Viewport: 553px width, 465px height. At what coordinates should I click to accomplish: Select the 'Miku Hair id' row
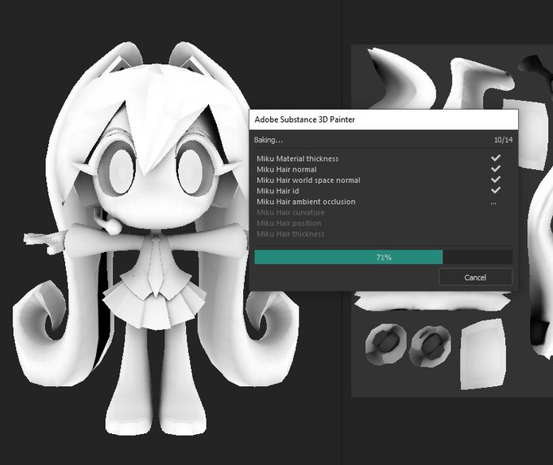coord(383,191)
